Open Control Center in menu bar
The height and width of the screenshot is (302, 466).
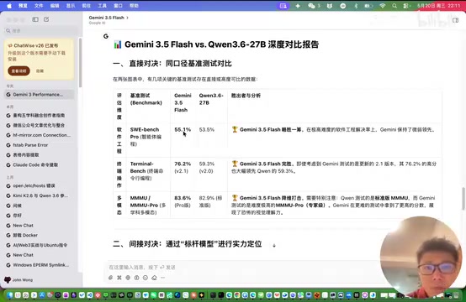click(406, 6)
